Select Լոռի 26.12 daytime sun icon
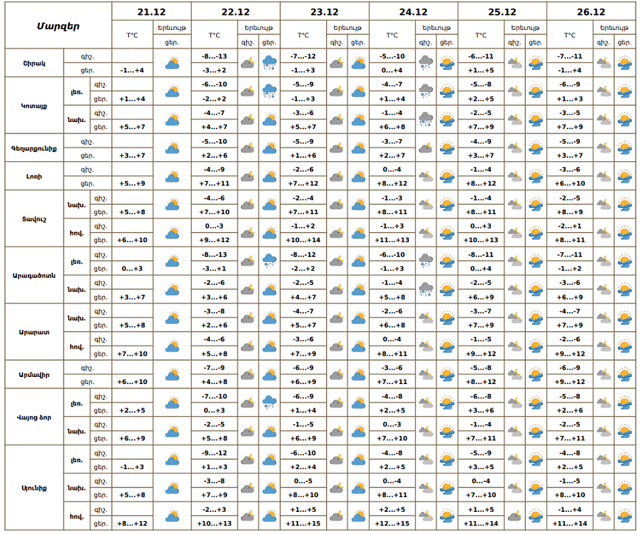 (x=625, y=176)
